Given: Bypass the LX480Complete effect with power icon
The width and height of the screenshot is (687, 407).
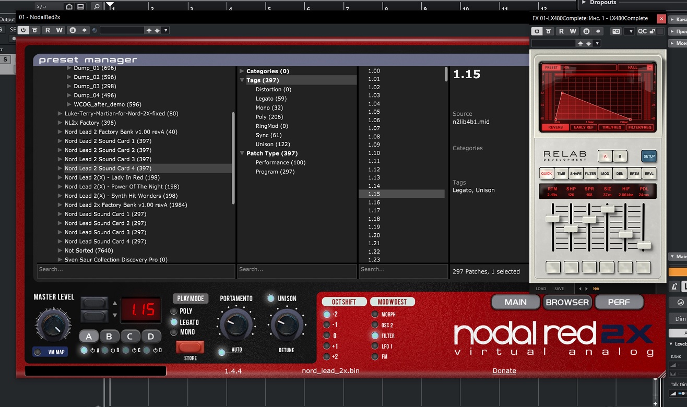Looking at the screenshot, I should [x=537, y=31].
